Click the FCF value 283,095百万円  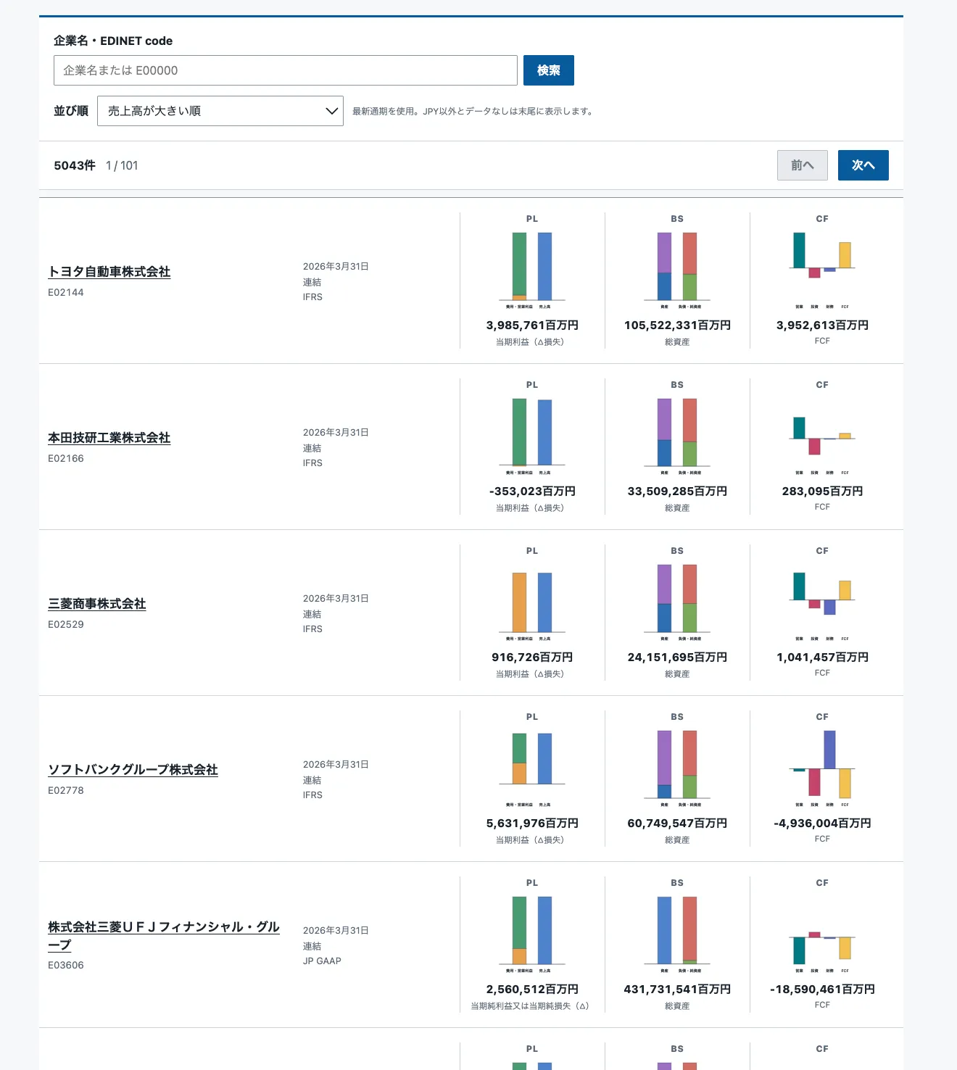coord(822,492)
